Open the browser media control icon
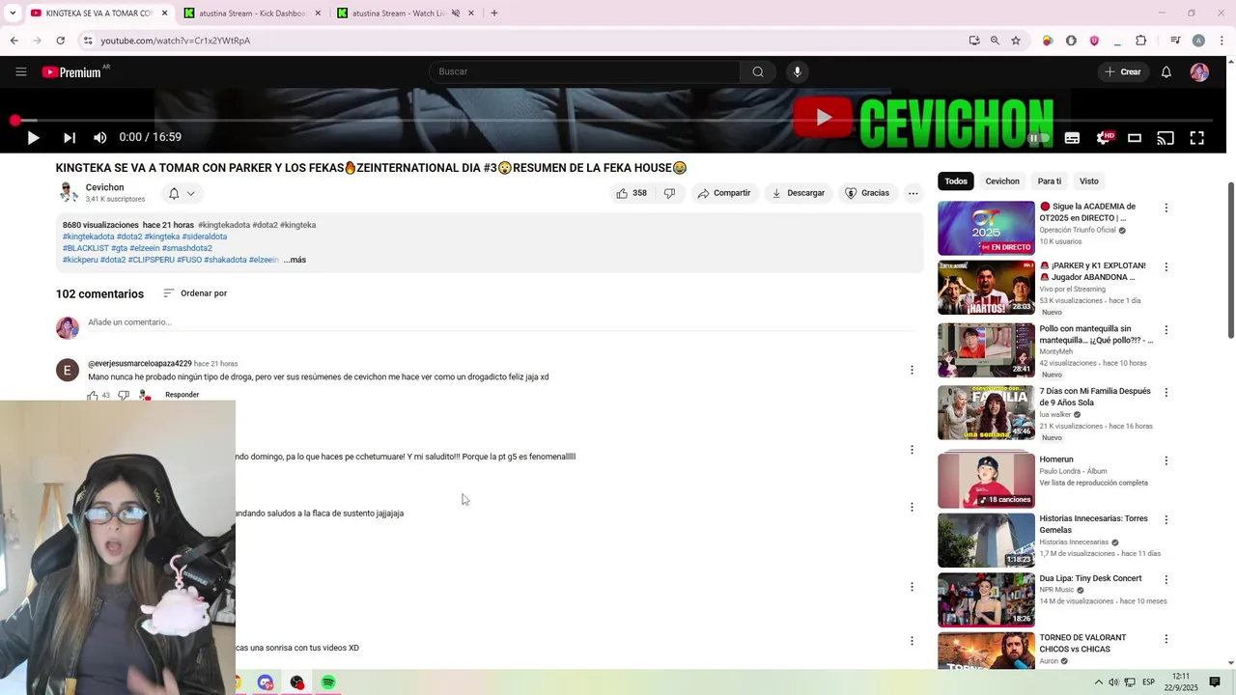The width and height of the screenshot is (1236, 695). pos(1175,41)
